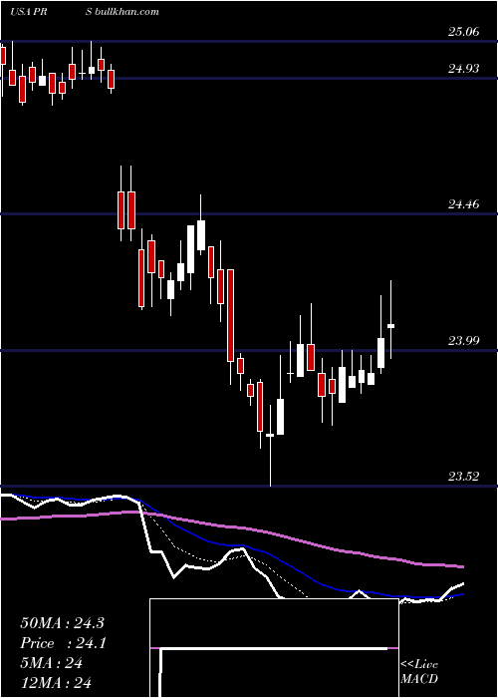Click the 50MA : 24.3 readout

click(62, 623)
